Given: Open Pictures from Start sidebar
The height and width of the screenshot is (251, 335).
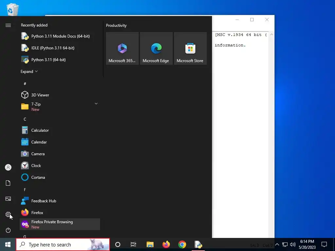Looking at the screenshot, I should [8, 199].
